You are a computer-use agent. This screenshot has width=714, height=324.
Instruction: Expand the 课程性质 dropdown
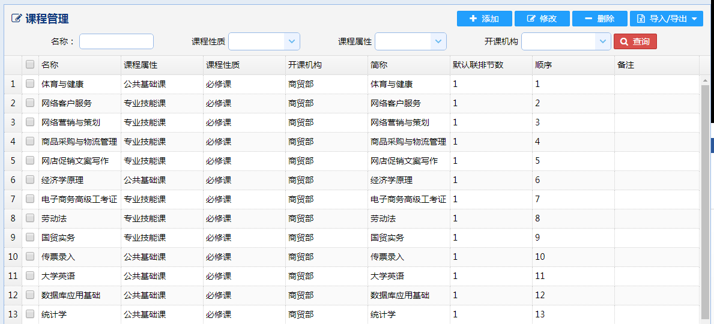(291, 41)
